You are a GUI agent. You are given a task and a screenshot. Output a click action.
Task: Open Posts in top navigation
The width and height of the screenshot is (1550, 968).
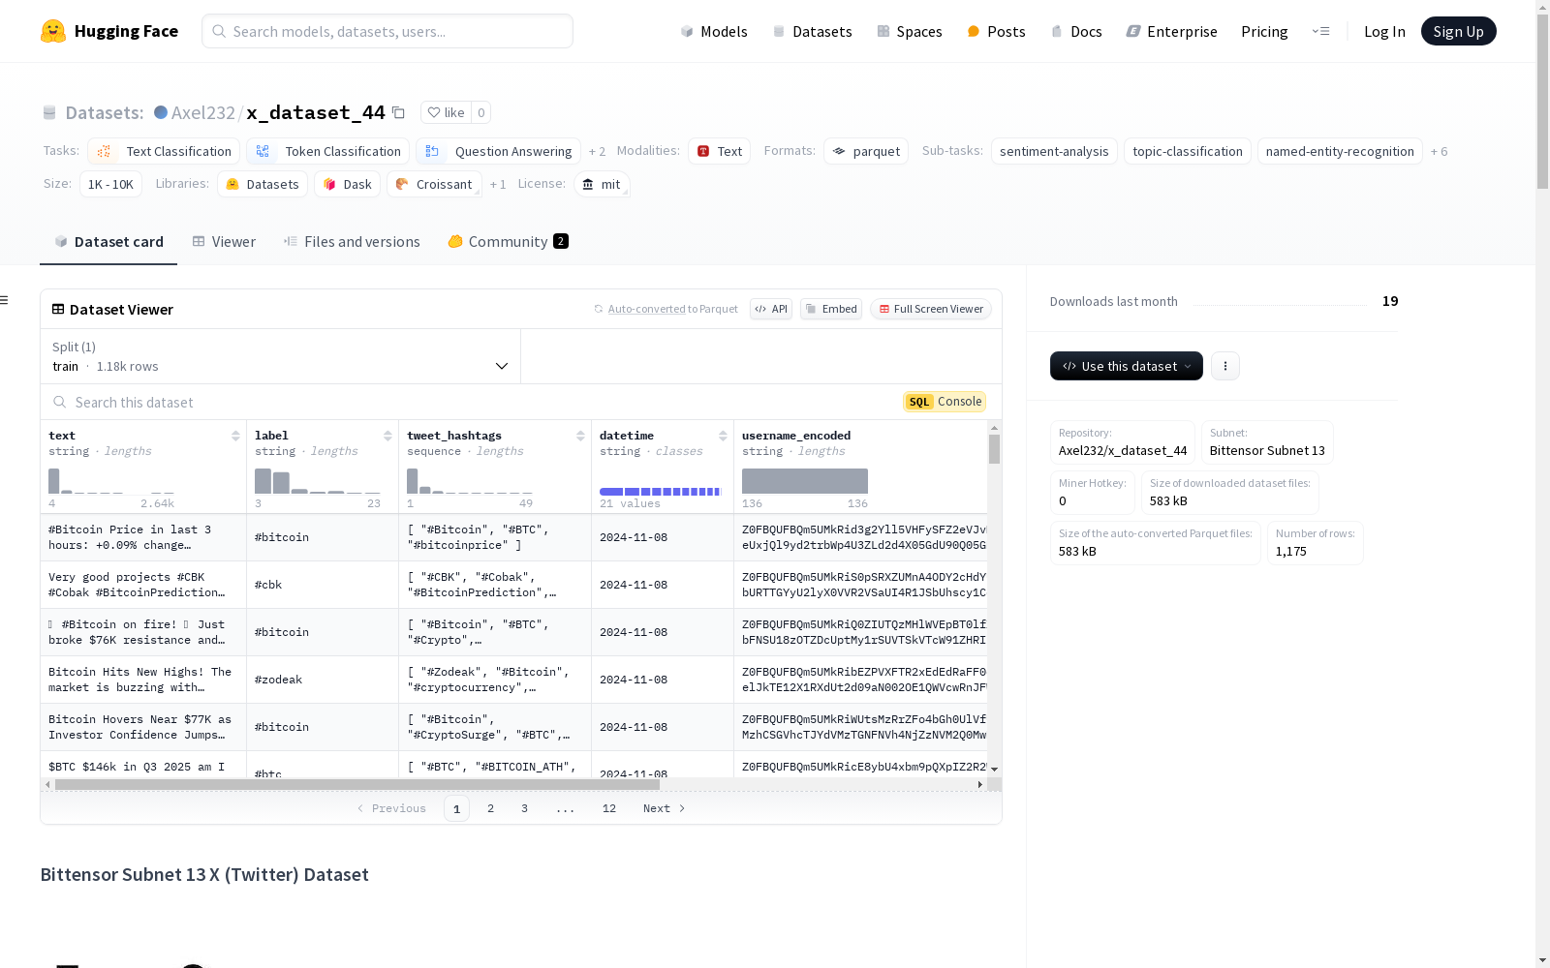tap(996, 31)
